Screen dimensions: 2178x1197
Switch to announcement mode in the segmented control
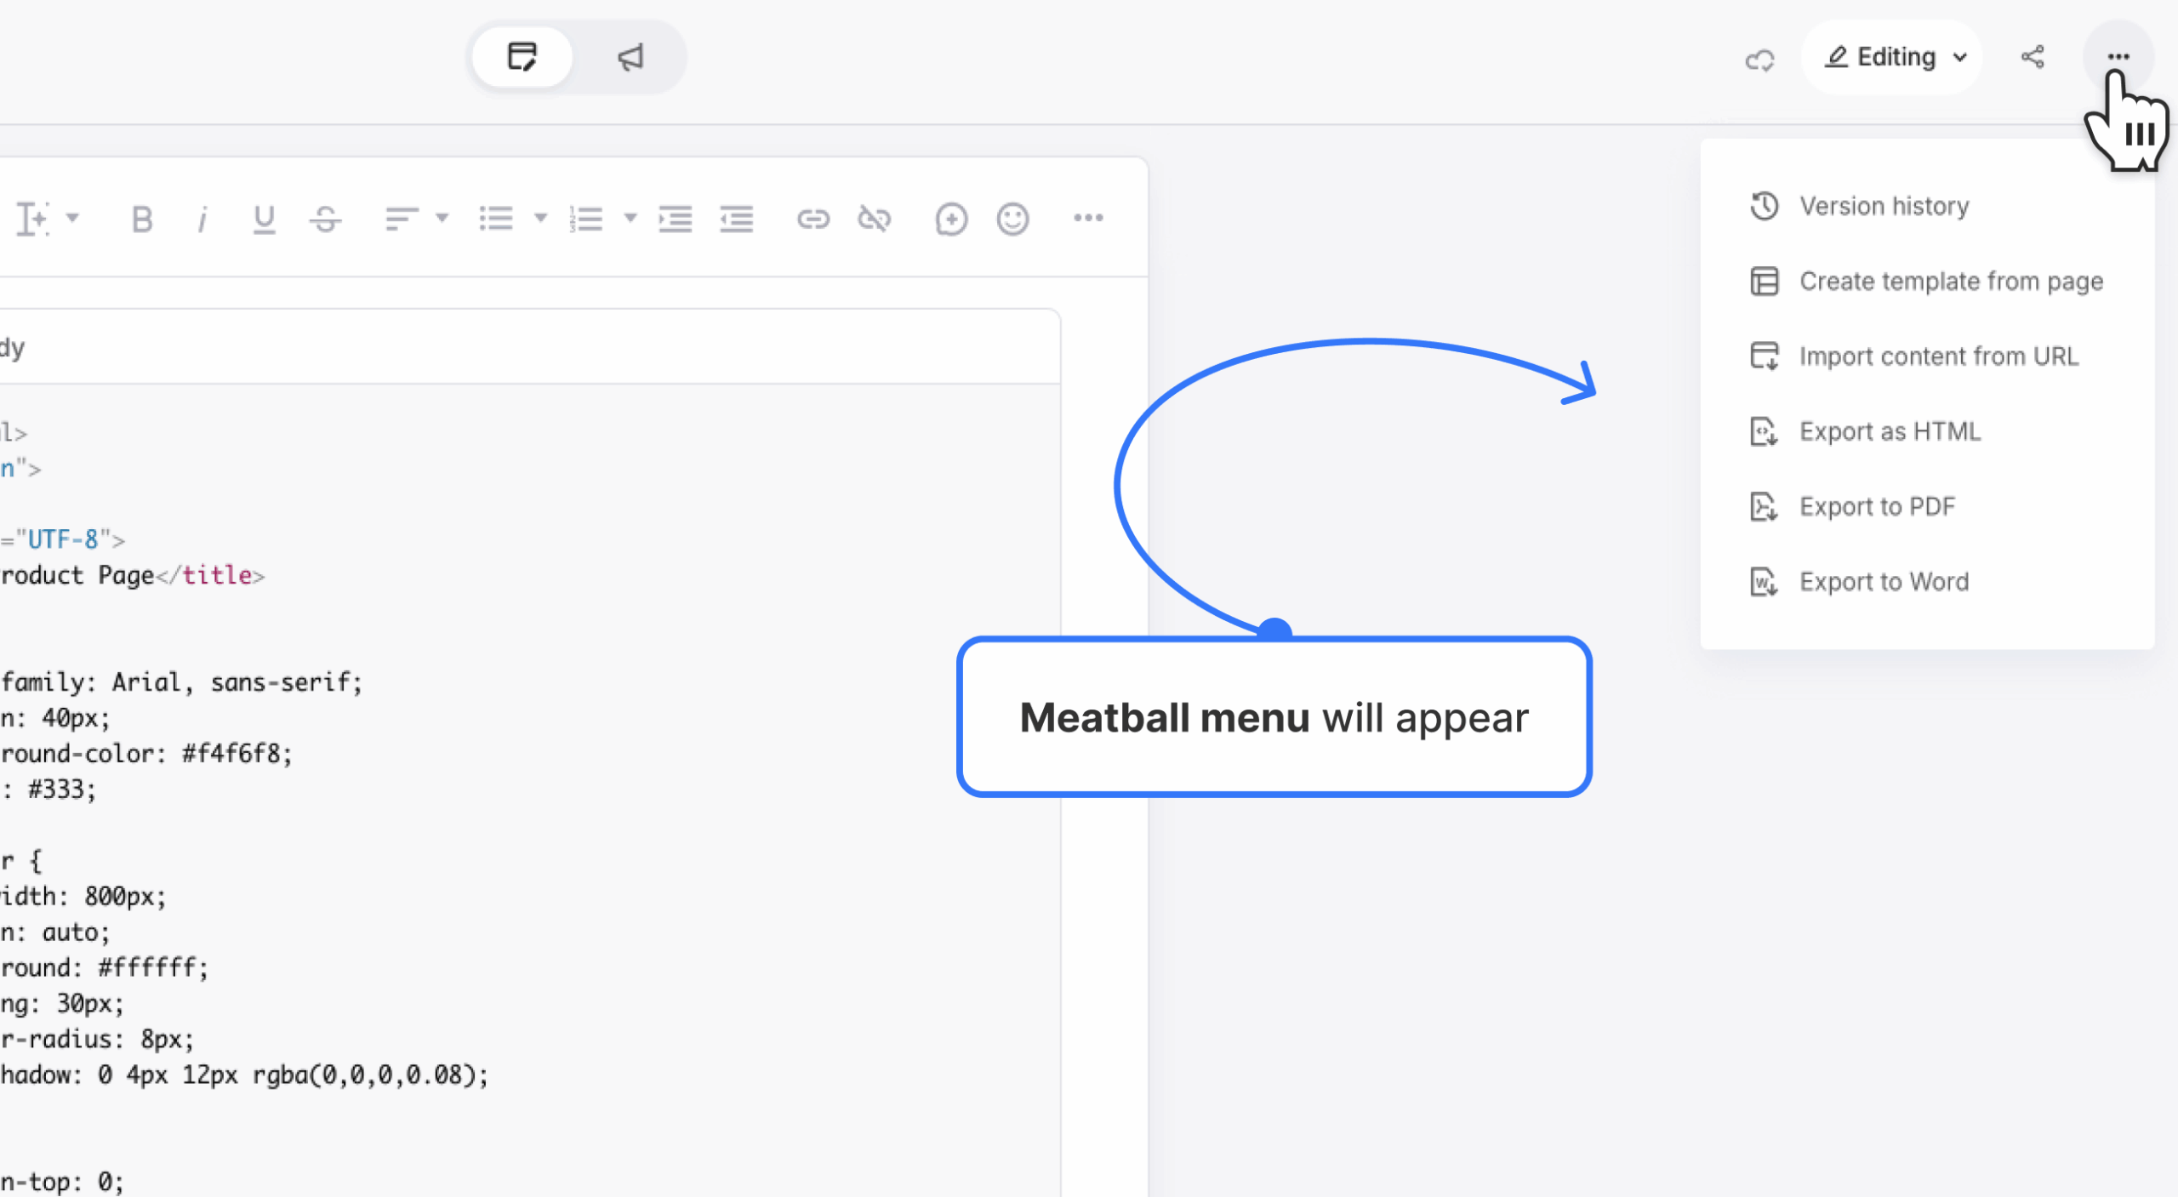pos(630,57)
